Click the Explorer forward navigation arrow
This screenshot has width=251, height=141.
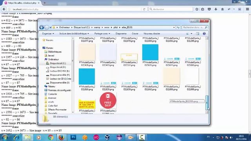(47, 27)
